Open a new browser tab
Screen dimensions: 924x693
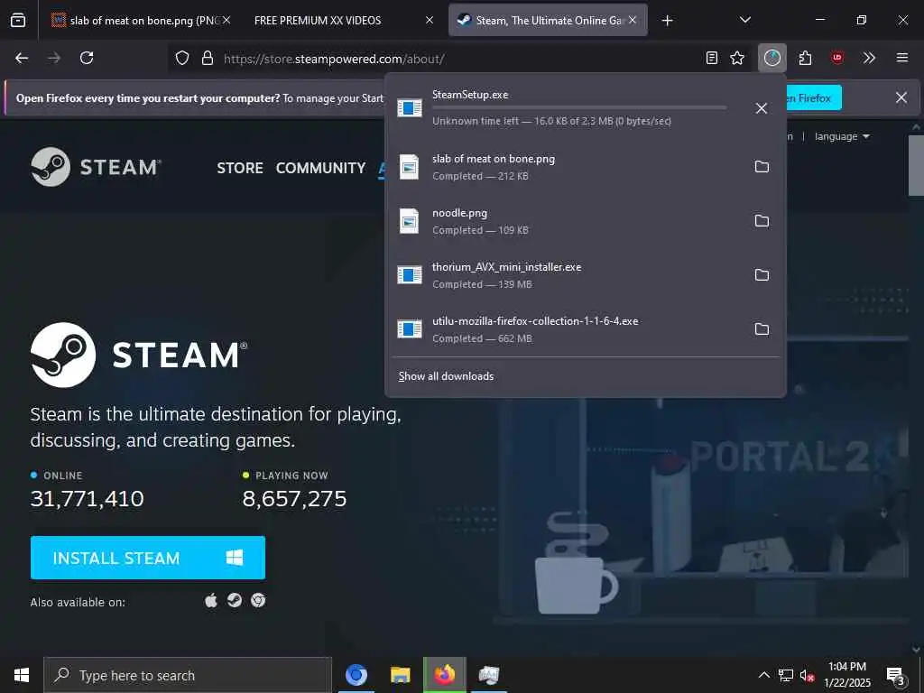(x=667, y=21)
